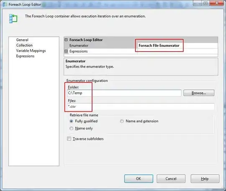The width and height of the screenshot is (226, 191).
Task: Cancel the Foreach Loop Editor dialog
Action: 171,178
